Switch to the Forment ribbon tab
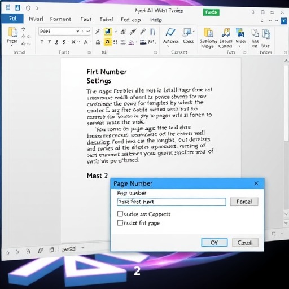 click(60, 19)
